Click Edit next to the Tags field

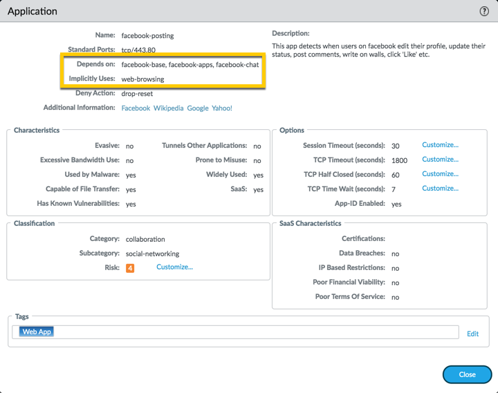point(472,334)
